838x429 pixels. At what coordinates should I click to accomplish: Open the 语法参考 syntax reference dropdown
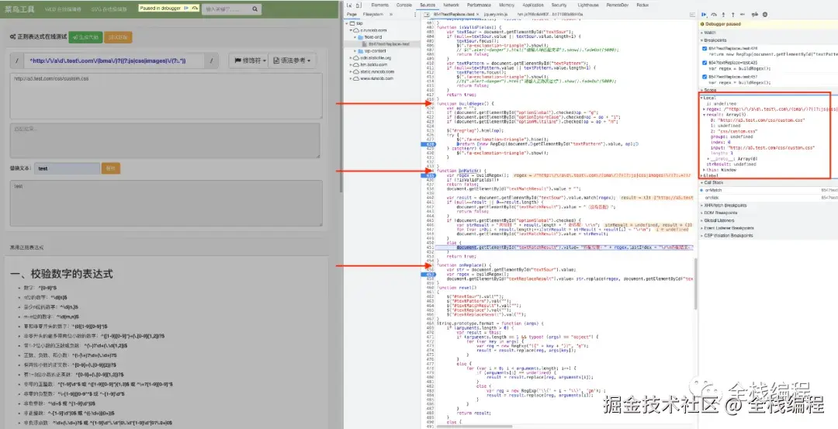coord(292,61)
